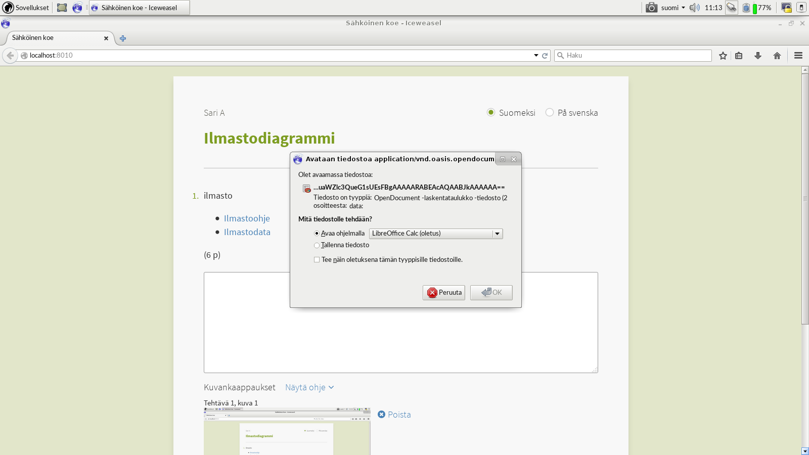Open the URL bar history dropdown arrow
Viewport: 809px width, 455px height.
pyautogui.click(x=536, y=56)
